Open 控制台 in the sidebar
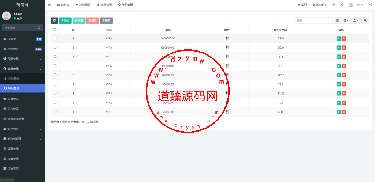 click(22, 39)
